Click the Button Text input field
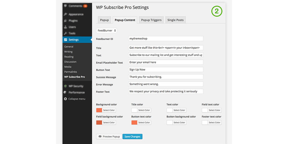Viewport: 288px width, 144px height. [x=166, y=69]
